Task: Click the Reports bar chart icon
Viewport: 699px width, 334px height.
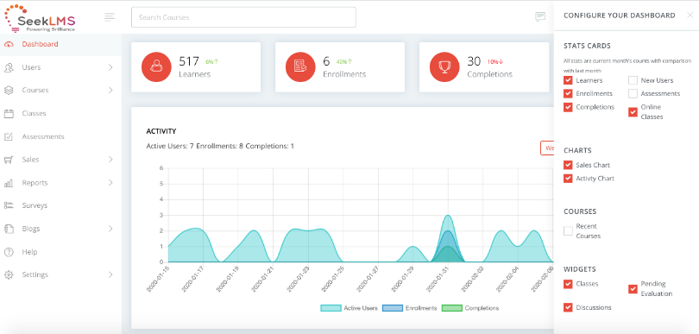Action: (x=9, y=183)
